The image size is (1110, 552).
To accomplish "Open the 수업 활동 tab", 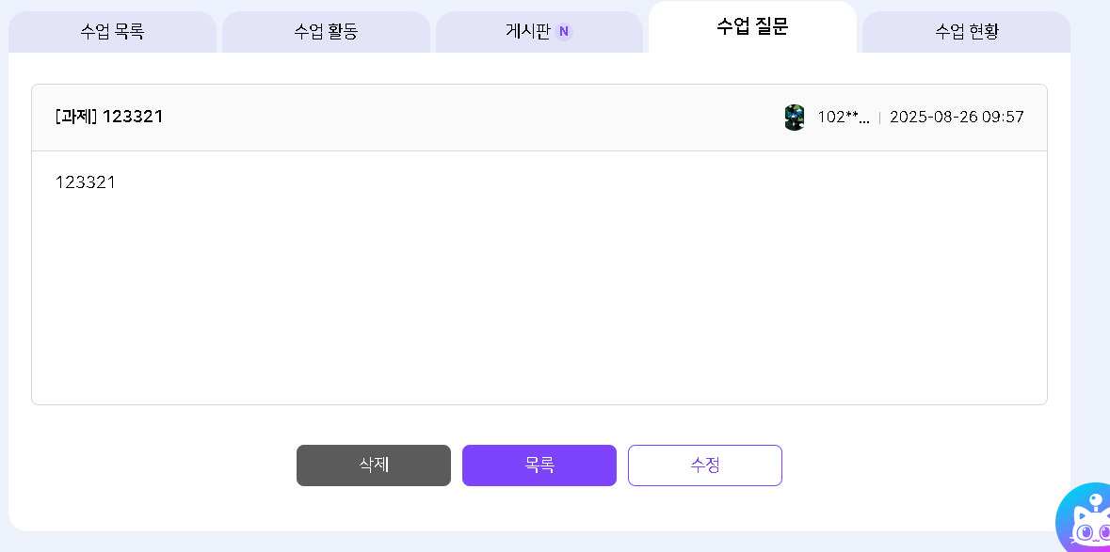I will 326,32.
